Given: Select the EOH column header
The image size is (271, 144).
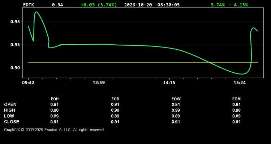Looking at the screenshot, I should [55, 99].
